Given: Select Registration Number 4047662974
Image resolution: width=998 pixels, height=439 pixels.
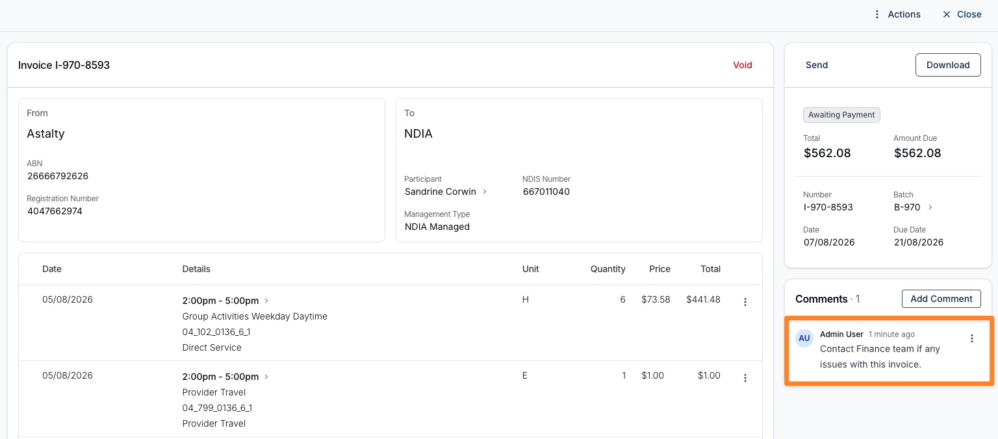Looking at the screenshot, I should coord(55,211).
